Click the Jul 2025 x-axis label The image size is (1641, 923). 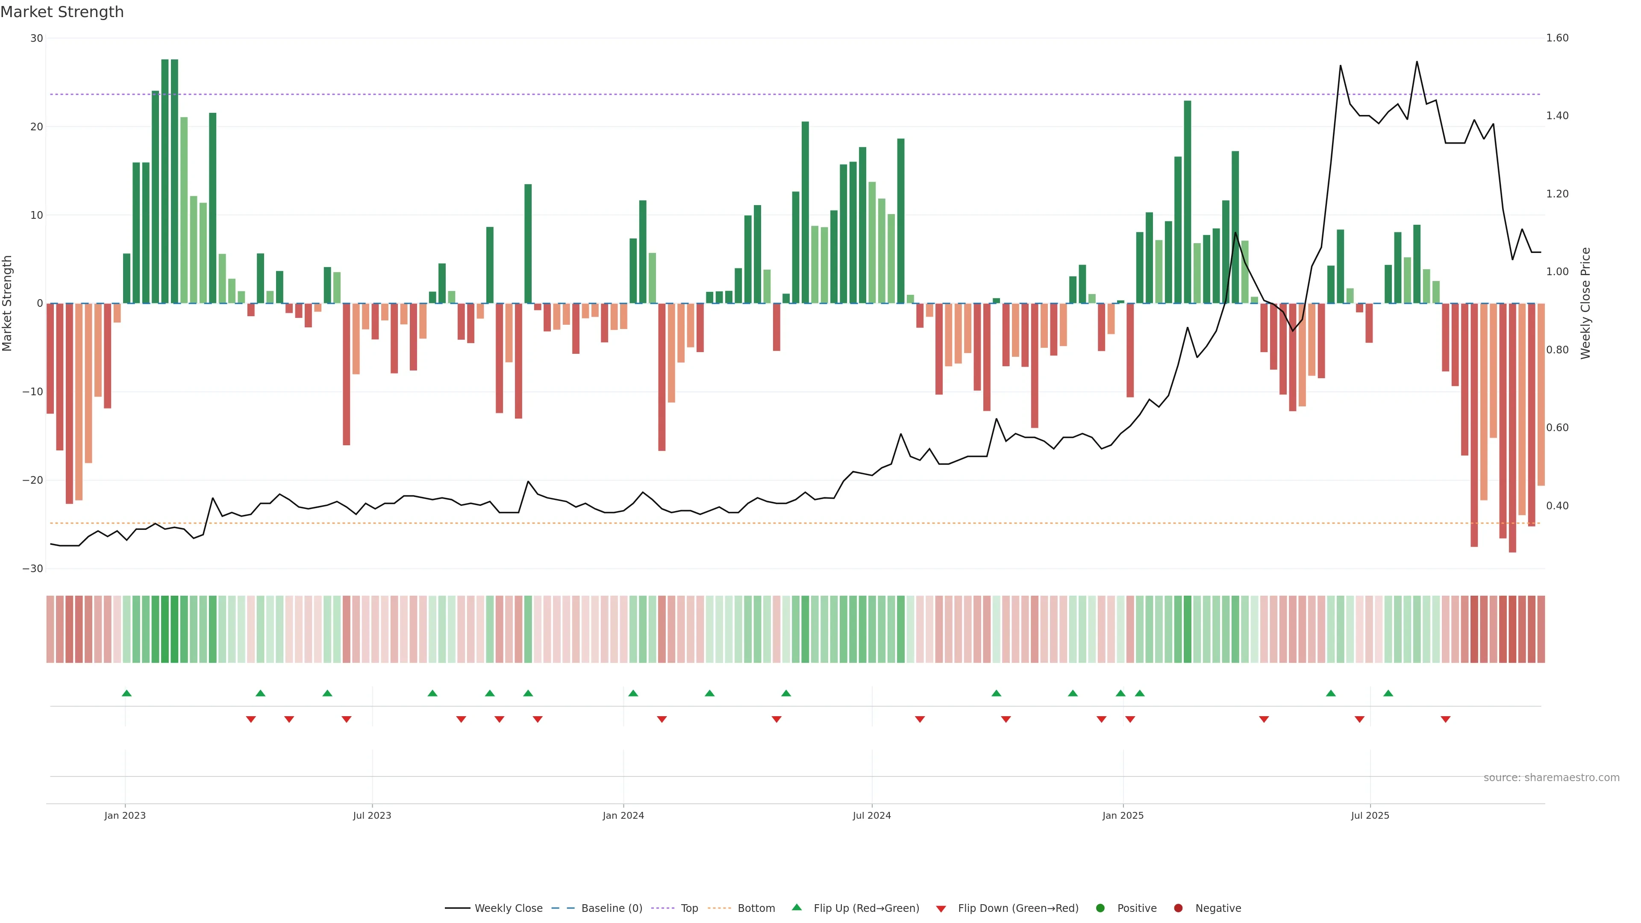pyautogui.click(x=1370, y=815)
